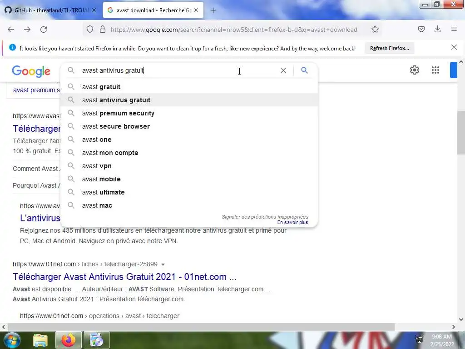Screen dimensions: 465x349
Task: Focus the Firefox address bar URL
Action: point(234,30)
